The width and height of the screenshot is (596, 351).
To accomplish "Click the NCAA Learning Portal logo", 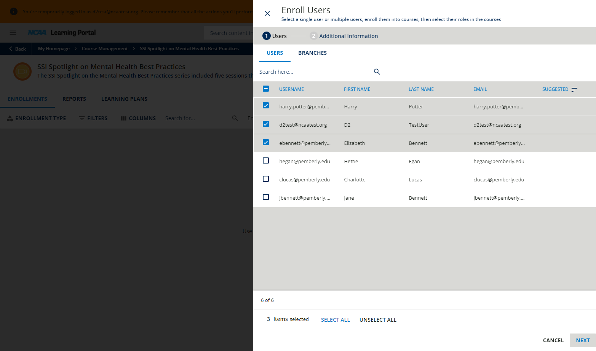I will 62,33.
